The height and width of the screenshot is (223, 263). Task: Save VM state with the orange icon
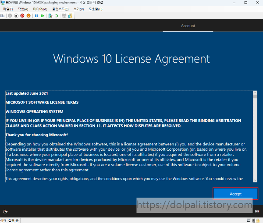pyautogui.click(x=28, y=16)
